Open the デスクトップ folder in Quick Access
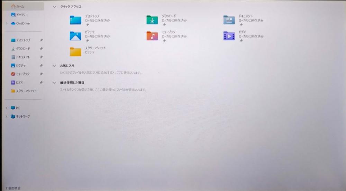 pyautogui.click(x=75, y=20)
